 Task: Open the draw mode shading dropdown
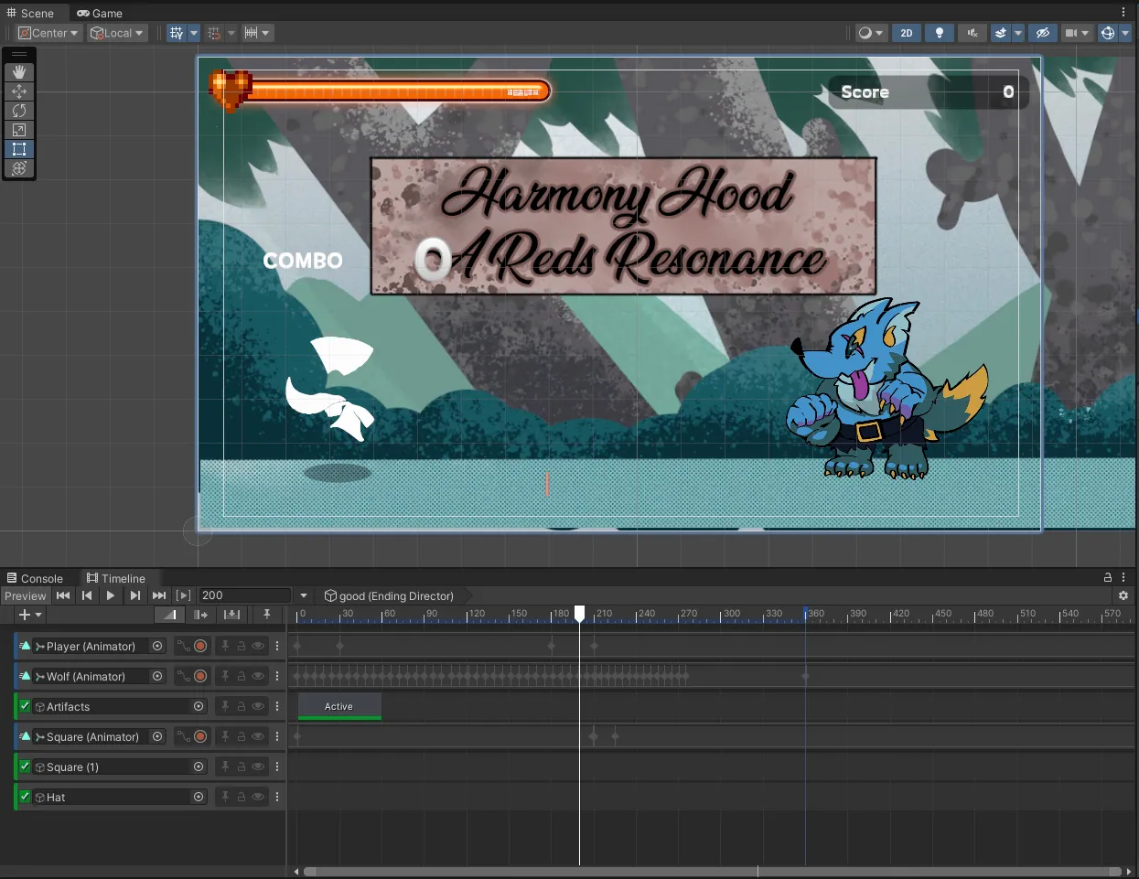coord(871,33)
